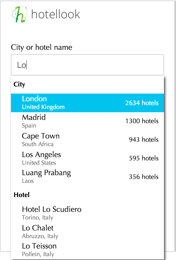Click the 595 hotels count
The height and width of the screenshot is (260, 176).
coord(143,158)
